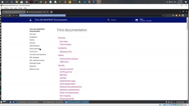Open SQL language sidebar link

coord(34,57)
